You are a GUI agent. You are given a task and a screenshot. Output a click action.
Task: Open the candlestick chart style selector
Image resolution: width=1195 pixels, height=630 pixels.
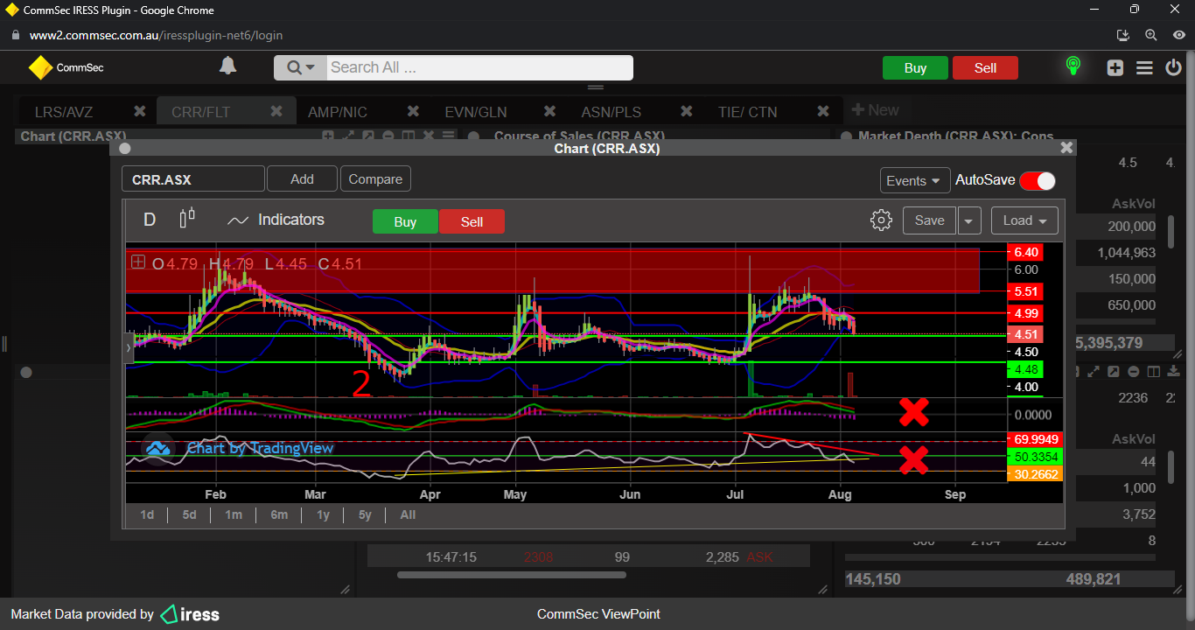pyautogui.click(x=187, y=219)
